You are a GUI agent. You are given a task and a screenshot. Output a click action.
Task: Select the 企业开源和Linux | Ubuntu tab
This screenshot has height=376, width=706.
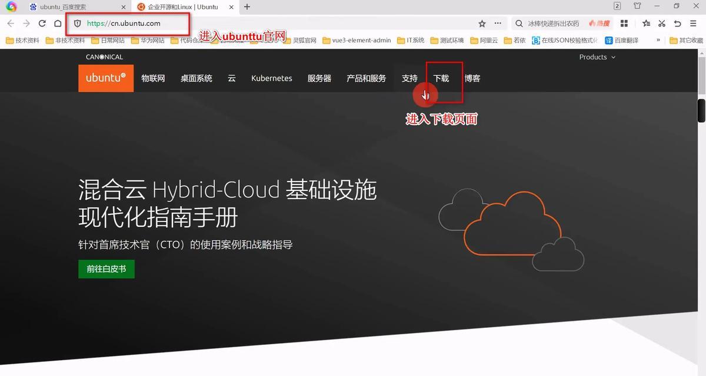tap(184, 7)
